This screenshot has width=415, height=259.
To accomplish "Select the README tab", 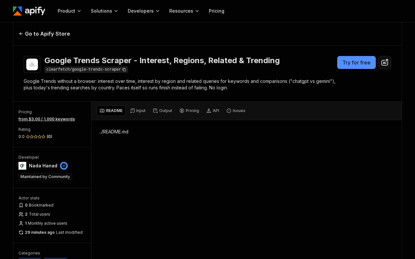I will pos(111,111).
